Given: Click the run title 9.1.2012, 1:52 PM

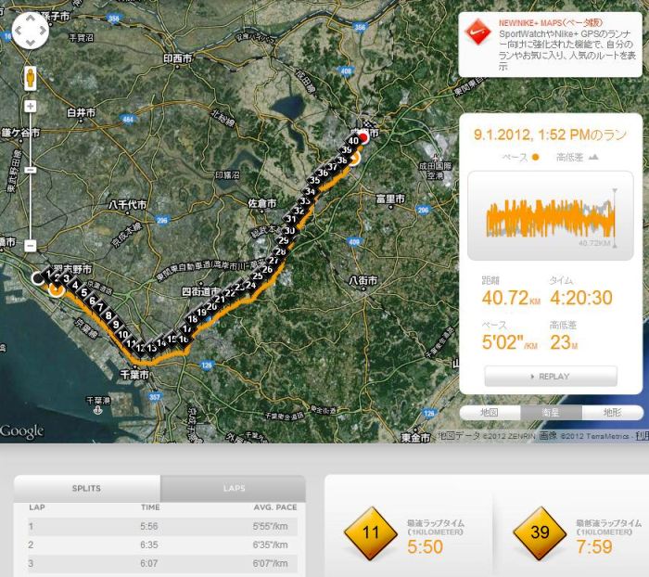Looking at the screenshot, I should click(550, 135).
